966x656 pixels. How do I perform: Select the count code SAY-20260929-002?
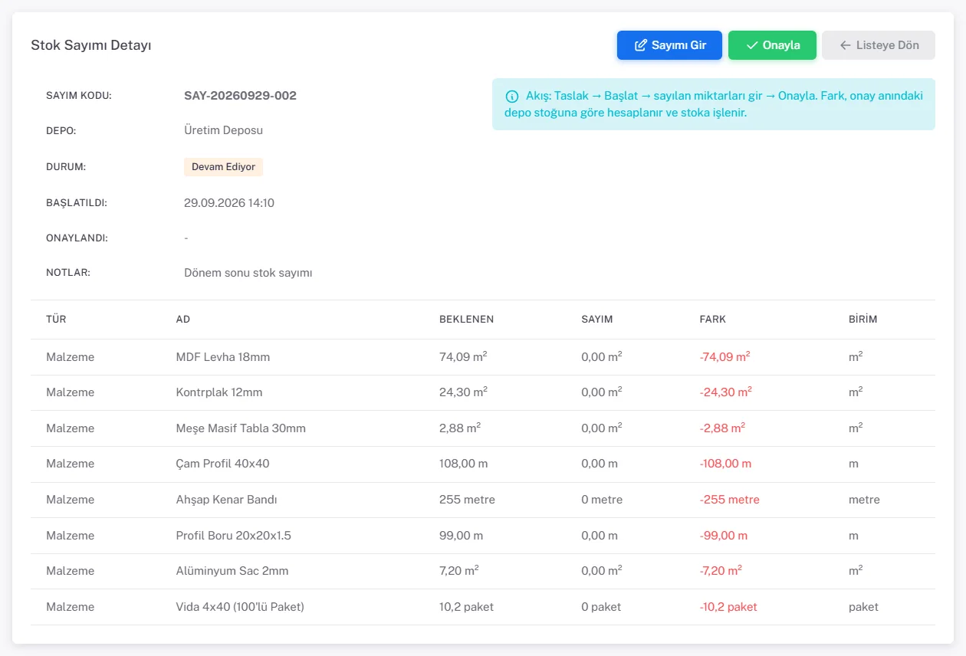tap(240, 96)
